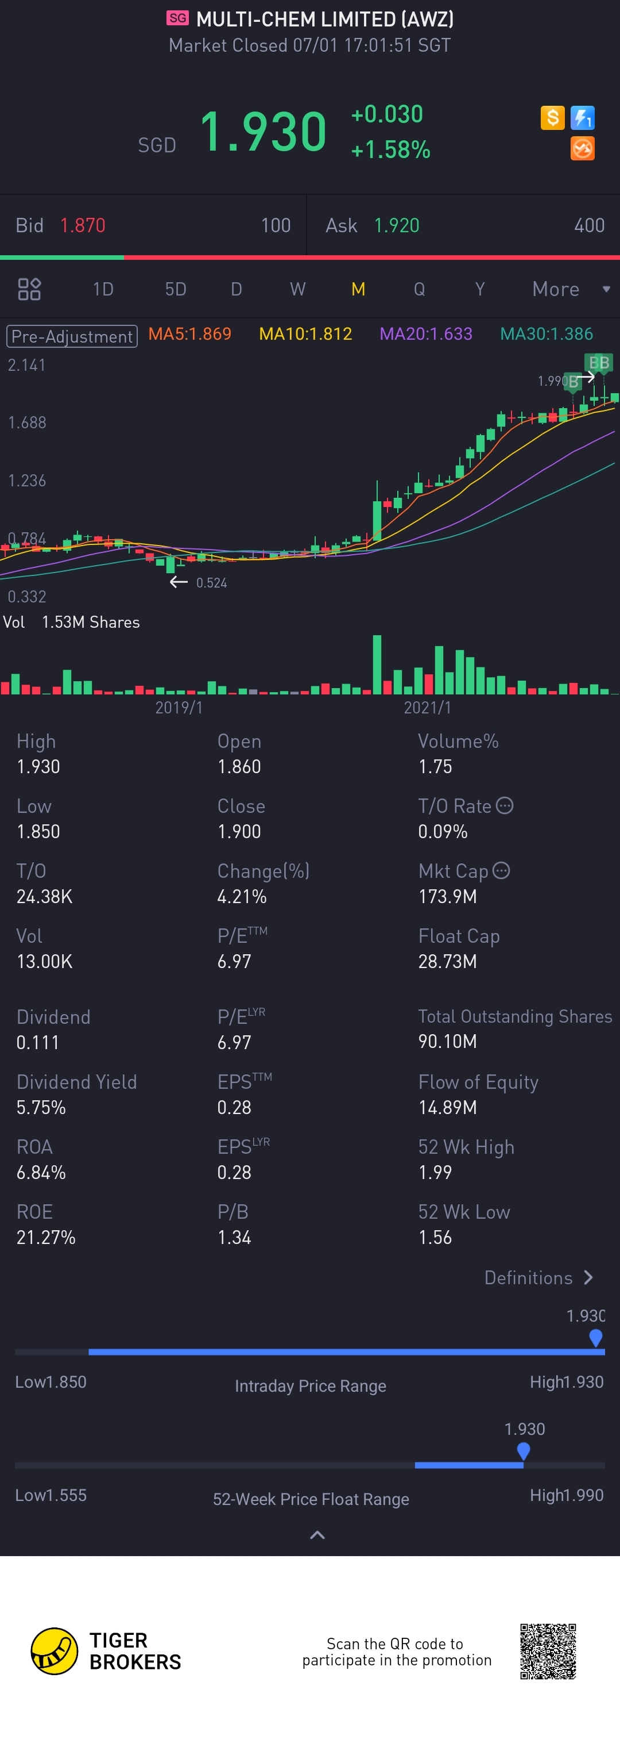
Task: Tap the Intraday Price Range marker
Action: (596, 1337)
